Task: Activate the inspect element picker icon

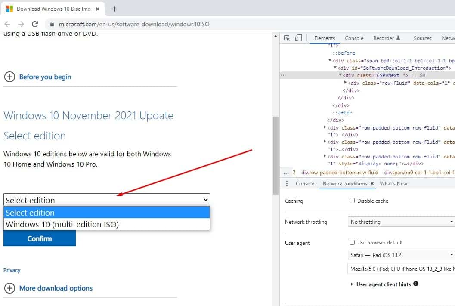Action: [287, 38]
